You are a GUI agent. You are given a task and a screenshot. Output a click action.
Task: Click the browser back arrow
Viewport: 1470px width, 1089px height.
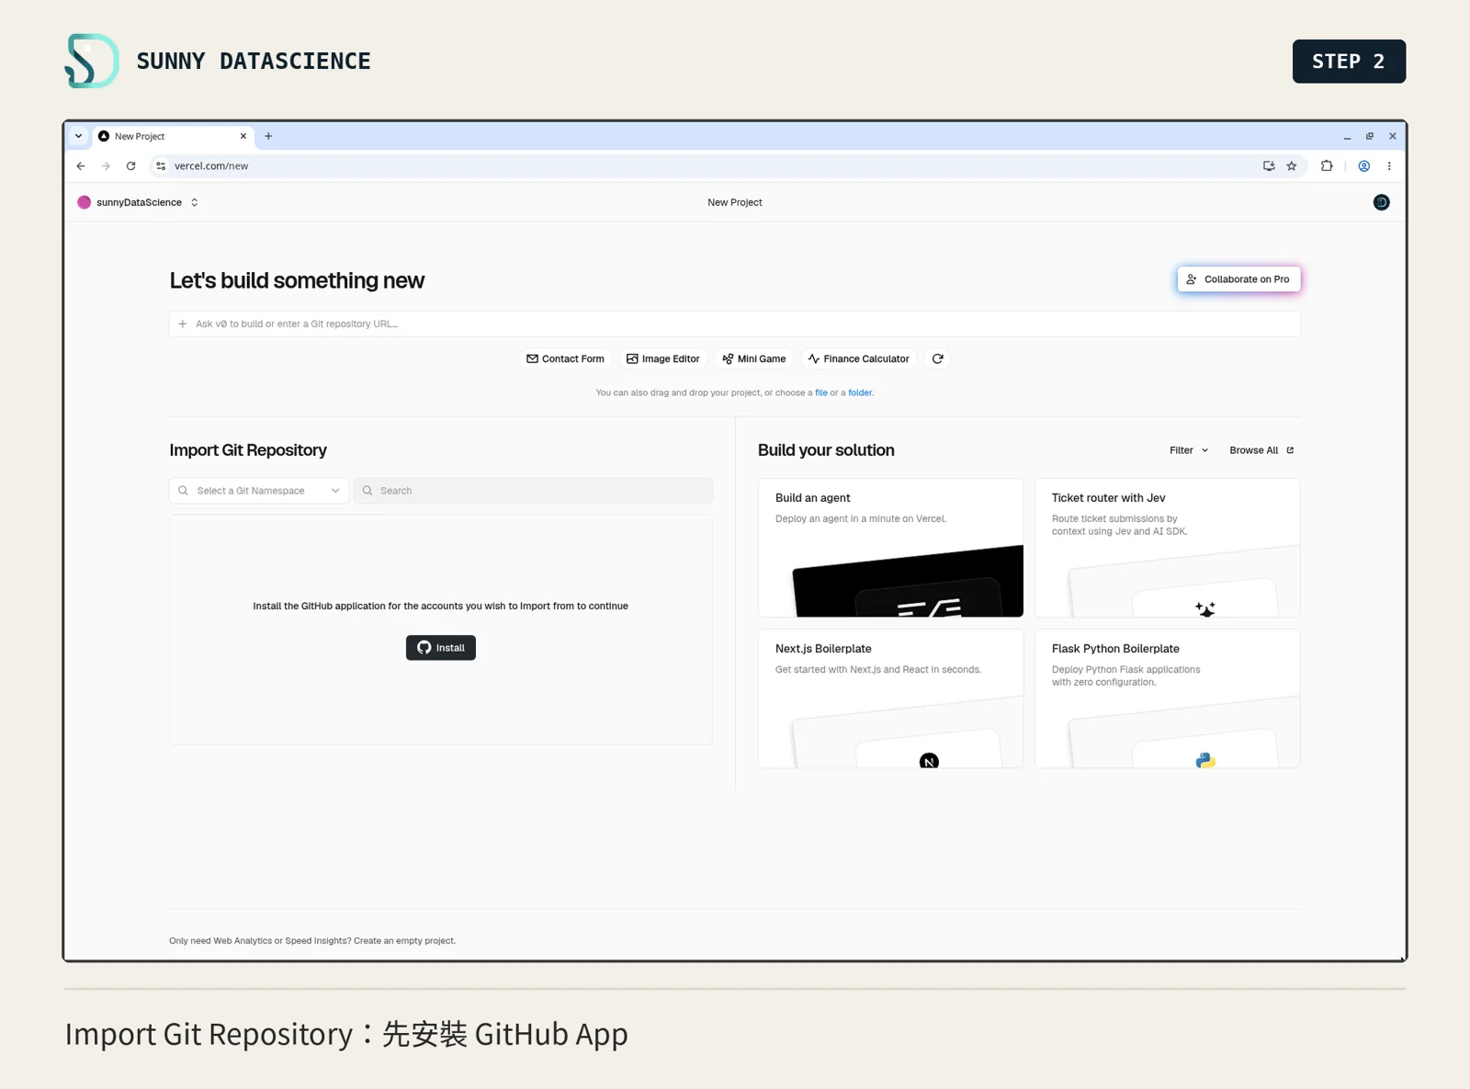tap(81, 166)
